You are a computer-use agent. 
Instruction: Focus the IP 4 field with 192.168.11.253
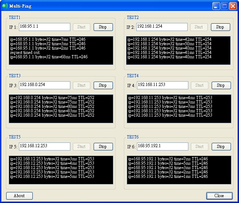tap(162, 85)
